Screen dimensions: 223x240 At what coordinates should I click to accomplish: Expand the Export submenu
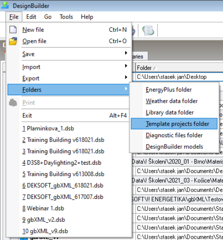69,78
